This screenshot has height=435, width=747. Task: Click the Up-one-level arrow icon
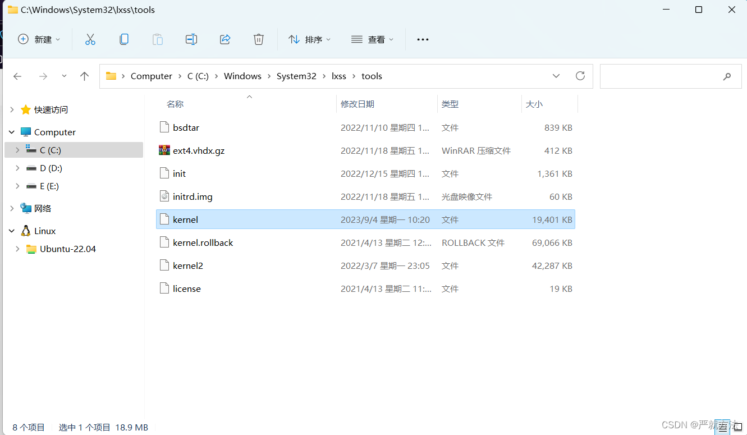(84, 76)
